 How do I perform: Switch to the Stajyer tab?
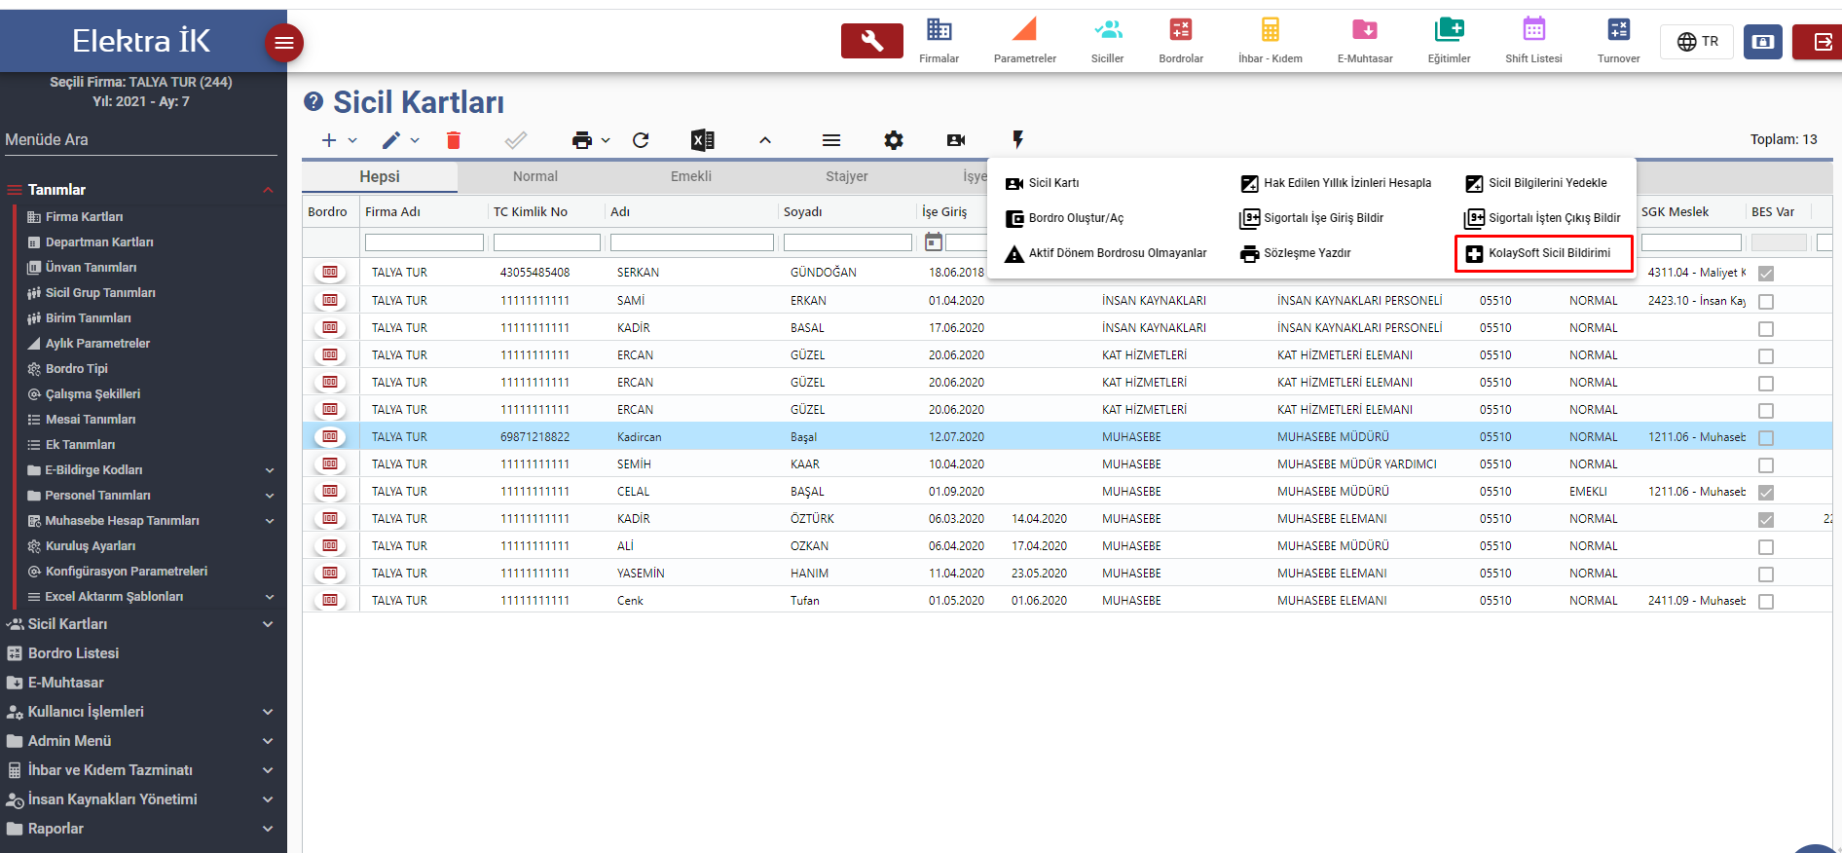point(847,176)
